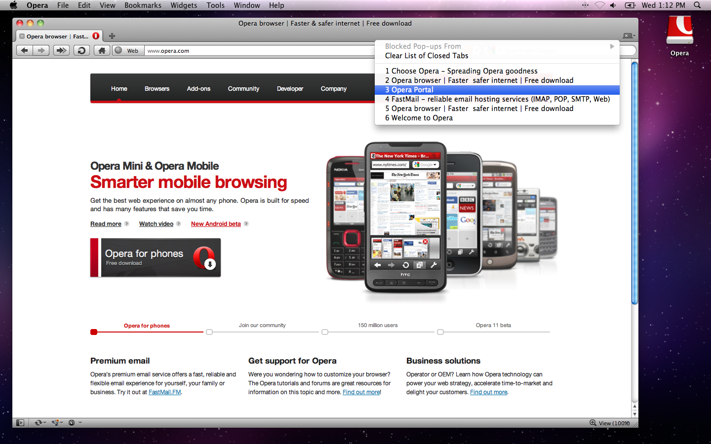711x444 pixels.
Task: Open the Company navigation tab
Action: 334,89
